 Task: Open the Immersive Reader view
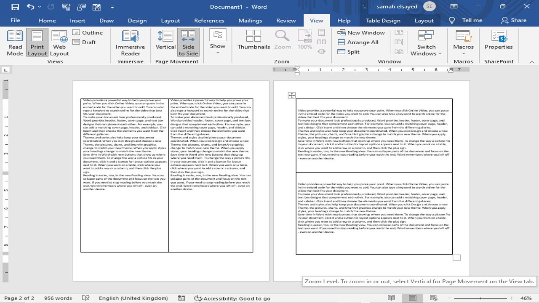click(130, 43)
